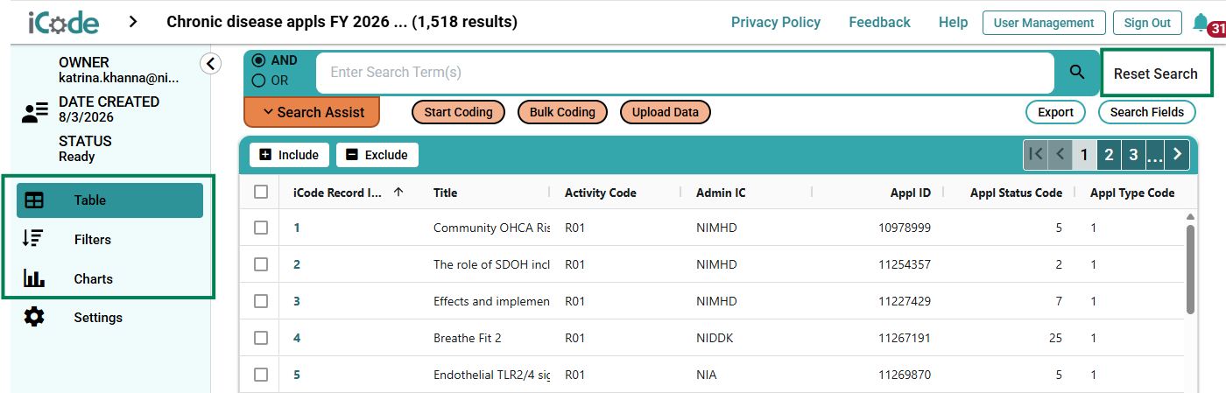Go to results page 2
1226x393 pixels.
1109,154
